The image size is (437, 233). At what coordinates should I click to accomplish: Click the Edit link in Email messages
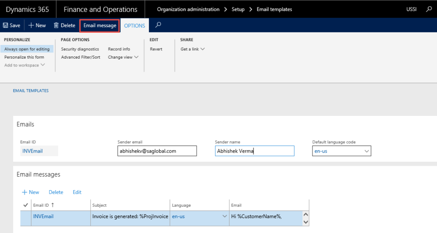point(77,192)
